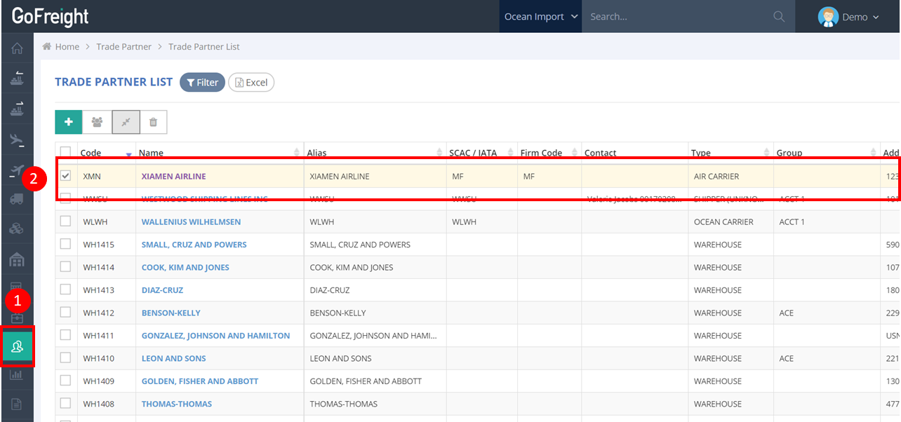Open the BENSON-KELLY partner link
Image resolution: width=901 pixels, height=422 pixels.
coord(171,313)
